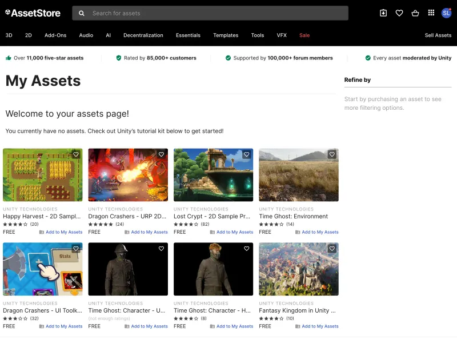457x343 pixels.
Task: Click Over 11,000 five-star assets text
Action: tap(49, 58)
